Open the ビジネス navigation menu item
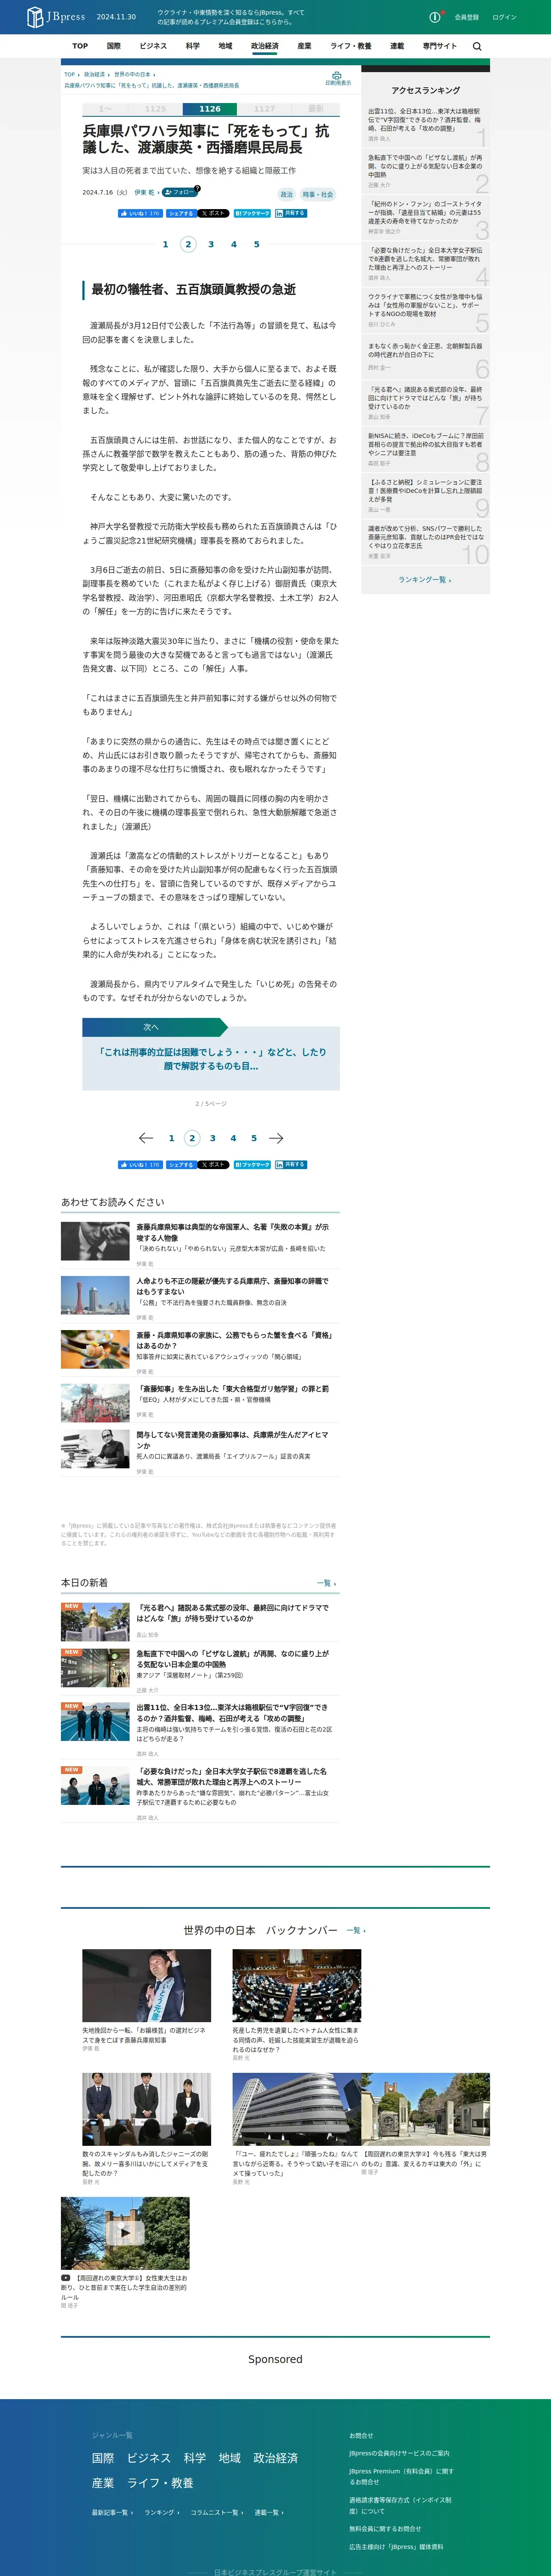Image resolution: width=551 pixels, height=2576 pixels. (x=153, y=46)
